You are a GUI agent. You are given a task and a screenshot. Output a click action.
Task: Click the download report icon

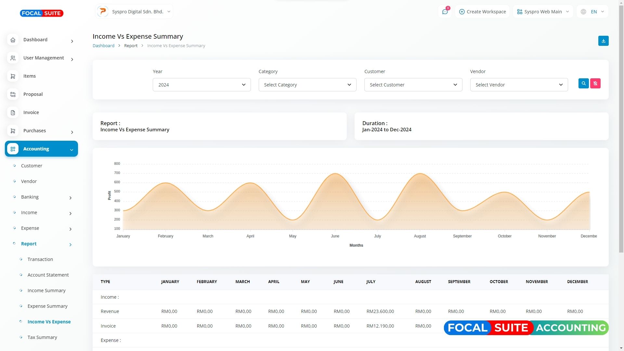[x=603, y=41]
